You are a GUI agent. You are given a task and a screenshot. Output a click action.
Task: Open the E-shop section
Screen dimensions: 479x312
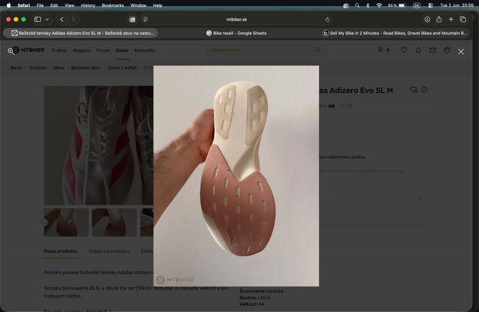click(x=59, y=50)
